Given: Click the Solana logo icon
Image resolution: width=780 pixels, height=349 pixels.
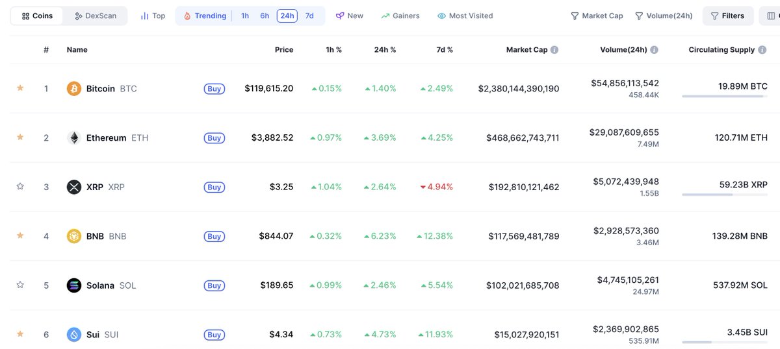Looking at the screenshot, I should tap(74, 285).
